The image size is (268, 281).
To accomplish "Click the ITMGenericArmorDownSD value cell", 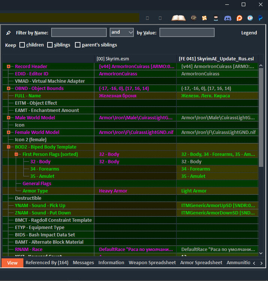I will coord(217,213).
